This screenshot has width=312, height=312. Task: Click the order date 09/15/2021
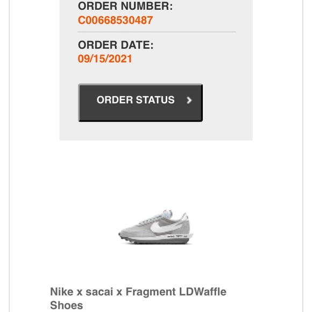point(105,59)
